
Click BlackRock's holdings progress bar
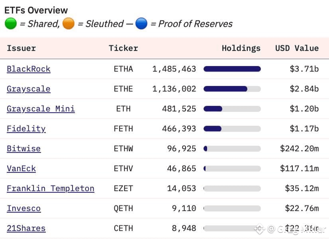tap(232, 69)
